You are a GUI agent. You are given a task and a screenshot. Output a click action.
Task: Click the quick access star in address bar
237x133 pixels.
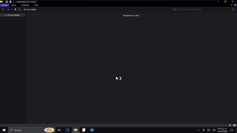pos(19,10)
